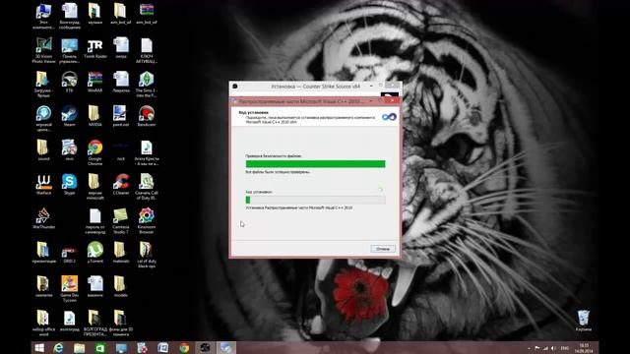Open the CCleaner desktop shortcut

click(x=121, y=184)
